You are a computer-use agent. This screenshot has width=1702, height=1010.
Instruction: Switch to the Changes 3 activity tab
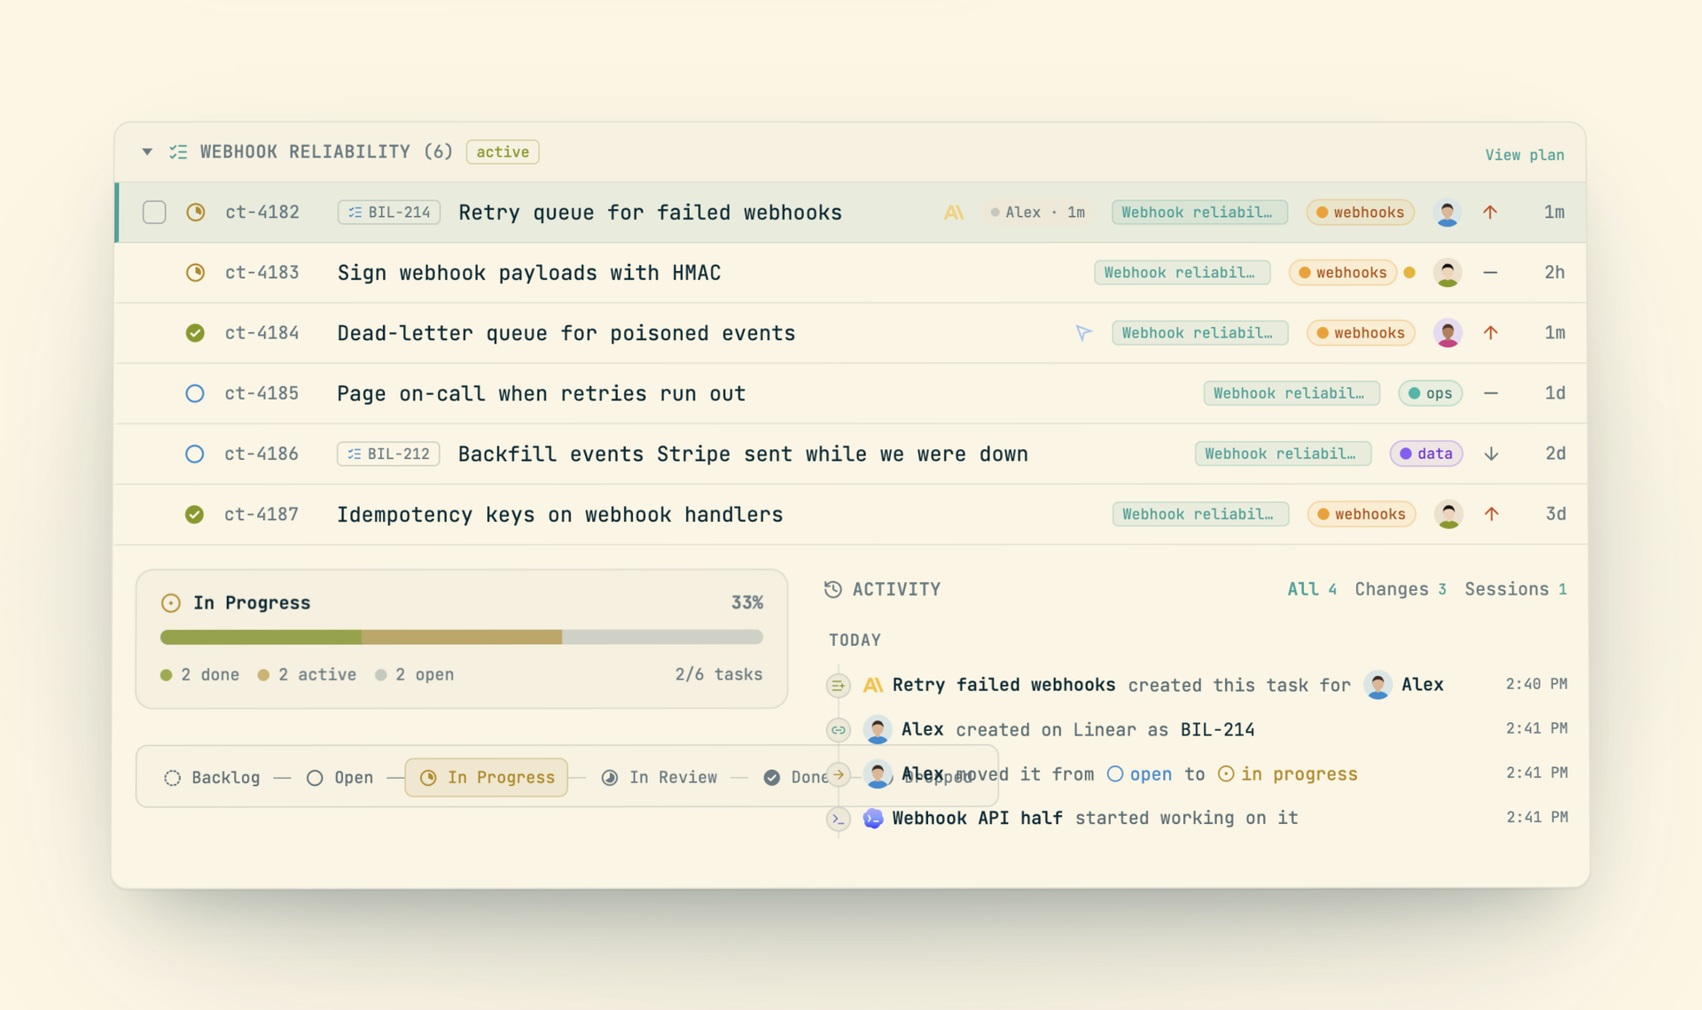[x=1401, y=589]
